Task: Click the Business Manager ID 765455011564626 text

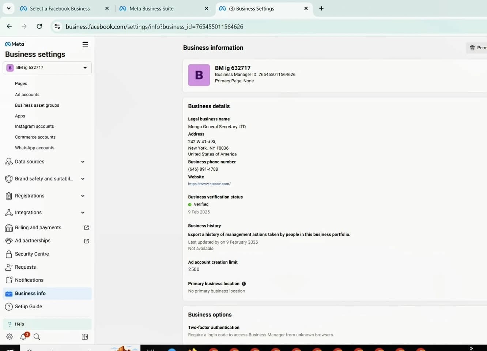Action: tap(255, 75)
